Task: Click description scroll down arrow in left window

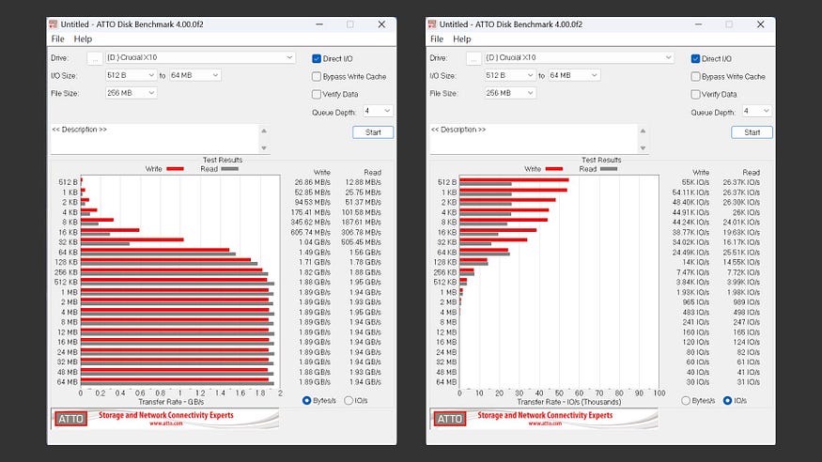Action: (264, 148)
